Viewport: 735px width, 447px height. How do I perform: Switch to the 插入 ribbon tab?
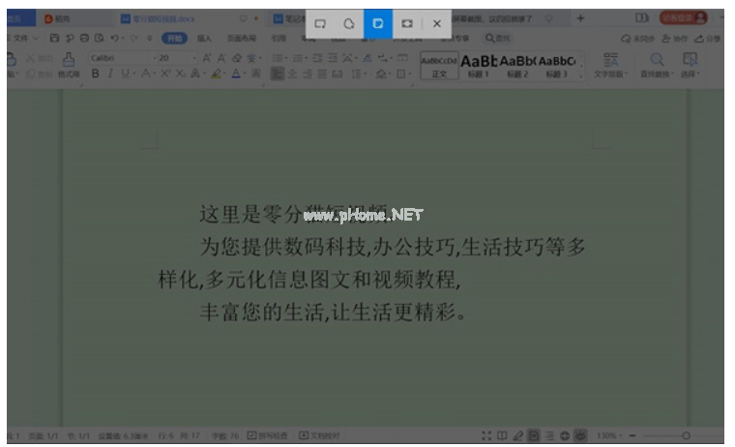coord(204,38)
